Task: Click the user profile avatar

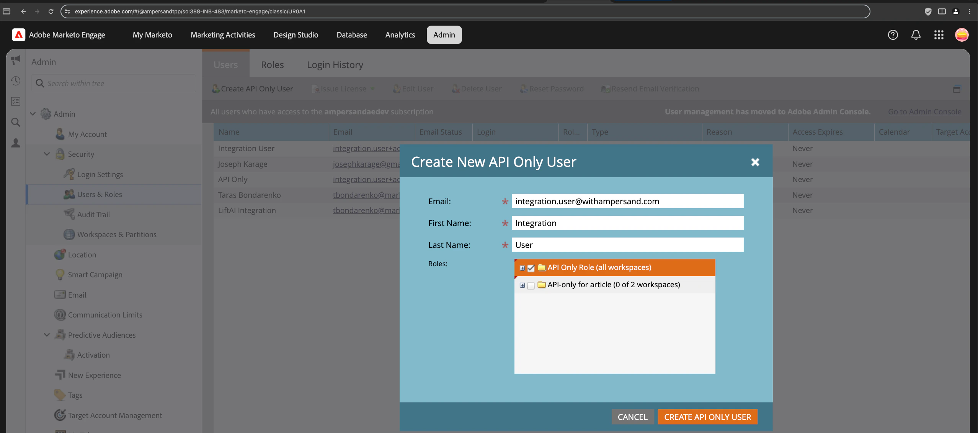Action: (x=962, y=35)
